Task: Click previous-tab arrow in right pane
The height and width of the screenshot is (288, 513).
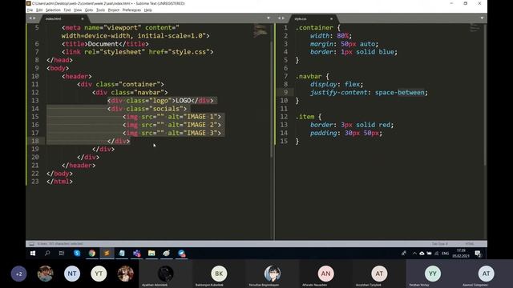Action: [x=279, y=18]
